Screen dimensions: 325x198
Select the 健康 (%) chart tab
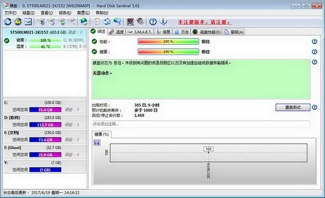[102, 134]
